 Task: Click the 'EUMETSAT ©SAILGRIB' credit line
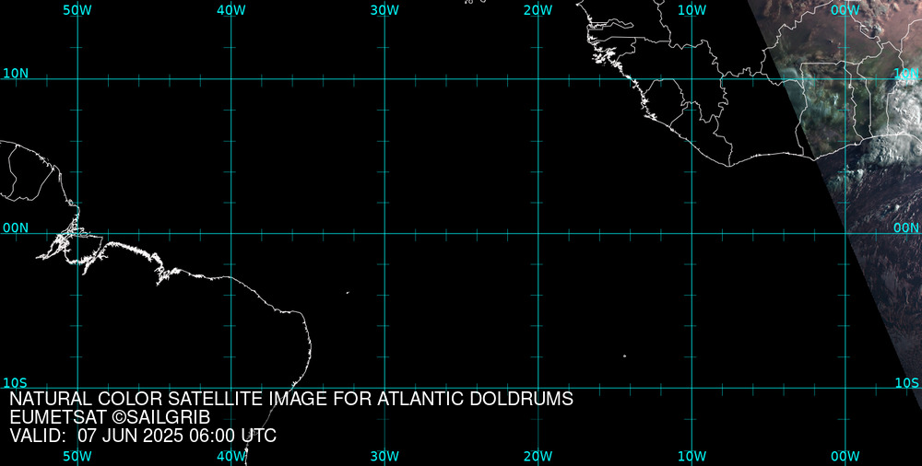pyautogui.click(x=110, y=418)
